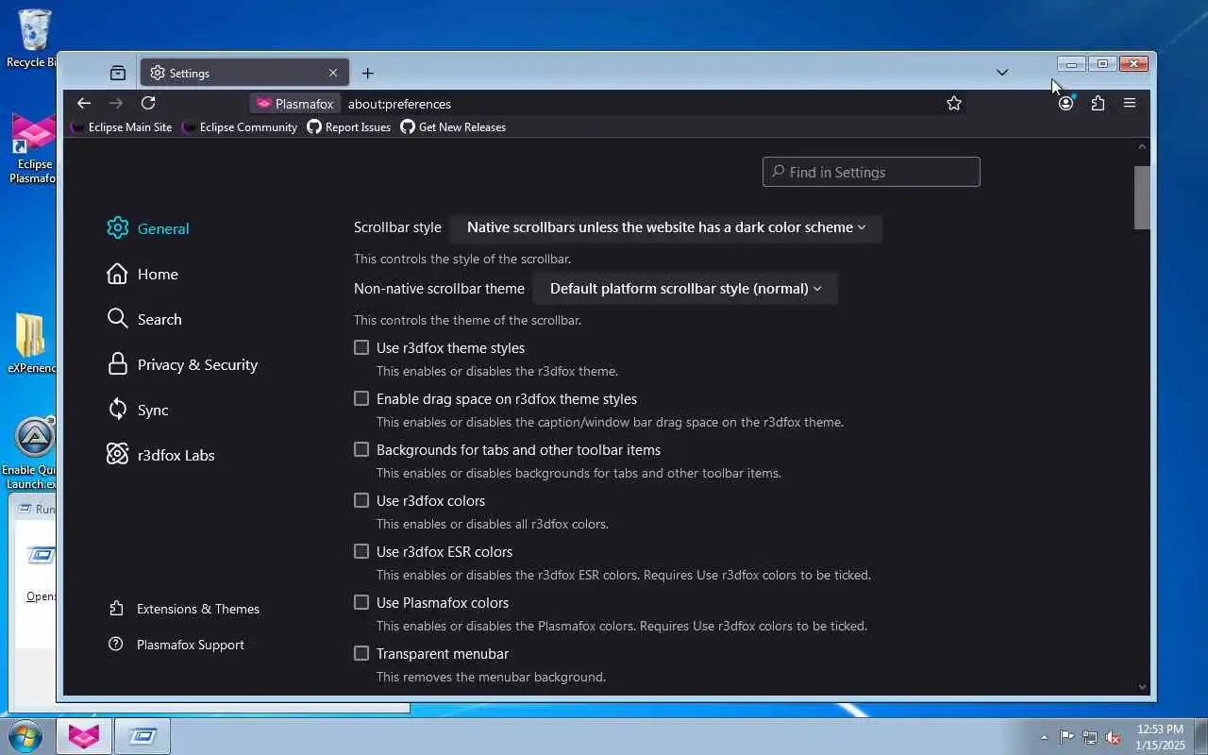Click the Run dialog taskbar button
The width and height of the screenshot is (1208, 755).
(x=143, y=736)
